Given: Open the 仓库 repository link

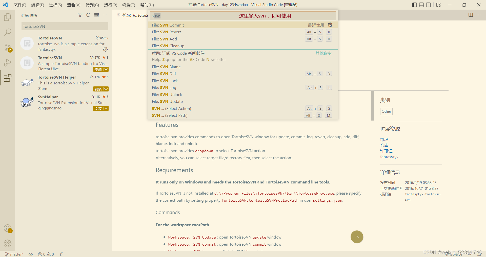Looking at the screenshot, I should [384, 145].
